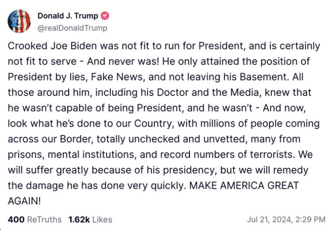
Task: Select the MAKE AMERICA GREAT text
Action: coord(244,186)
